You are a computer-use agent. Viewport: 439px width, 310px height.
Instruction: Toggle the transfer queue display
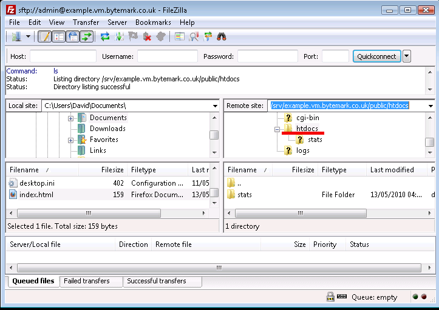[87, 36]
